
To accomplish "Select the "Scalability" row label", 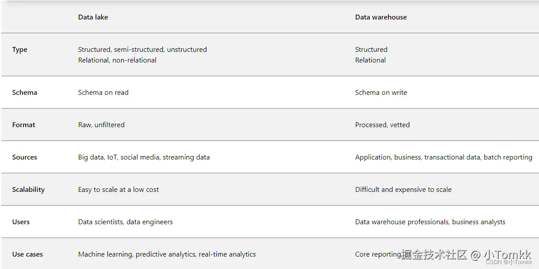I will [x=28, y=190].
